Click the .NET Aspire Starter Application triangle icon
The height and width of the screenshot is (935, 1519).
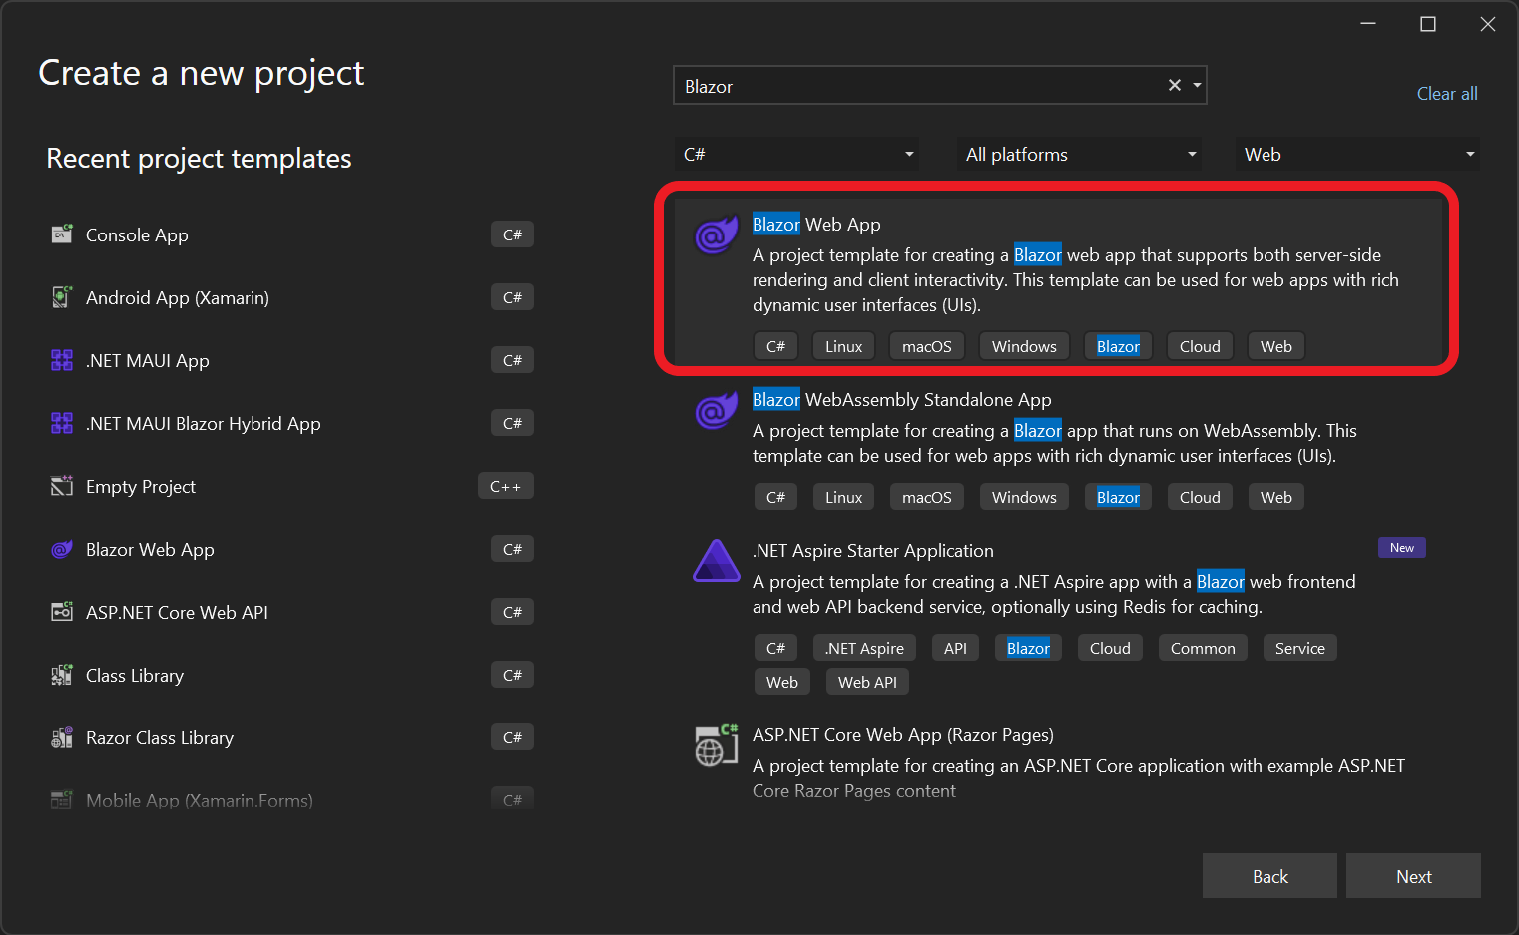pyautogui.click(x=715, y=561)
